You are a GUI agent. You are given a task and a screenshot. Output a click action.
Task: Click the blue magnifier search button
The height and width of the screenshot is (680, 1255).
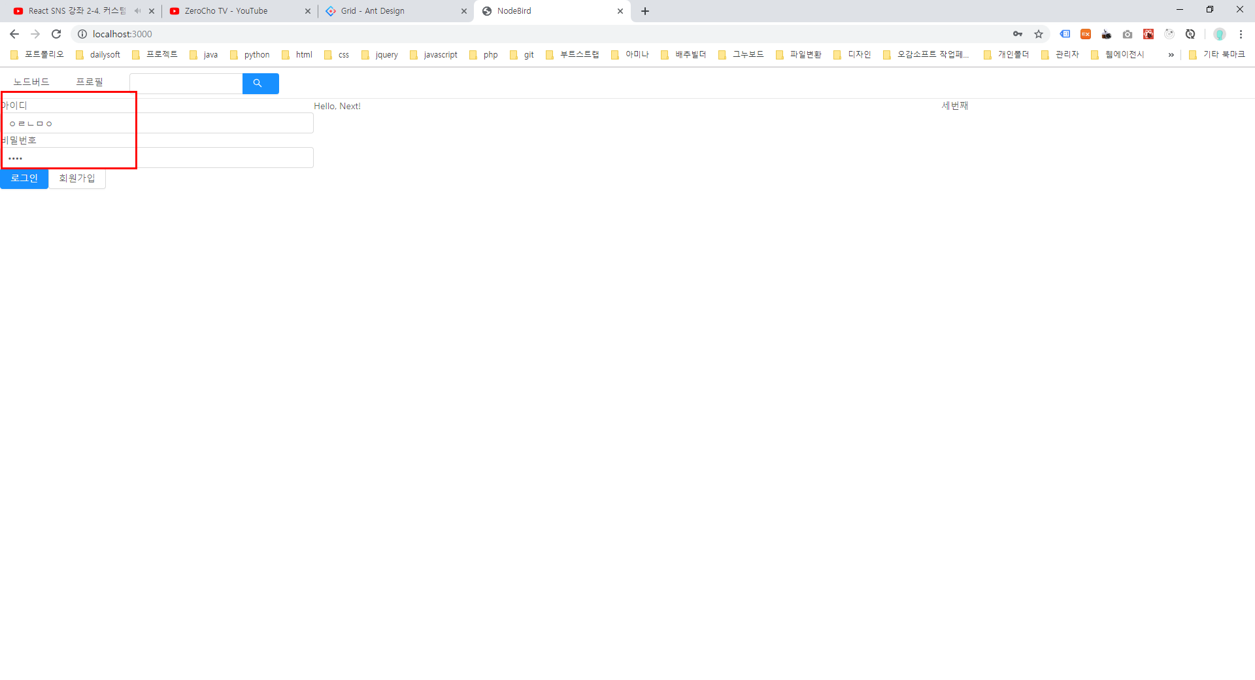click(x=260, y=84)
